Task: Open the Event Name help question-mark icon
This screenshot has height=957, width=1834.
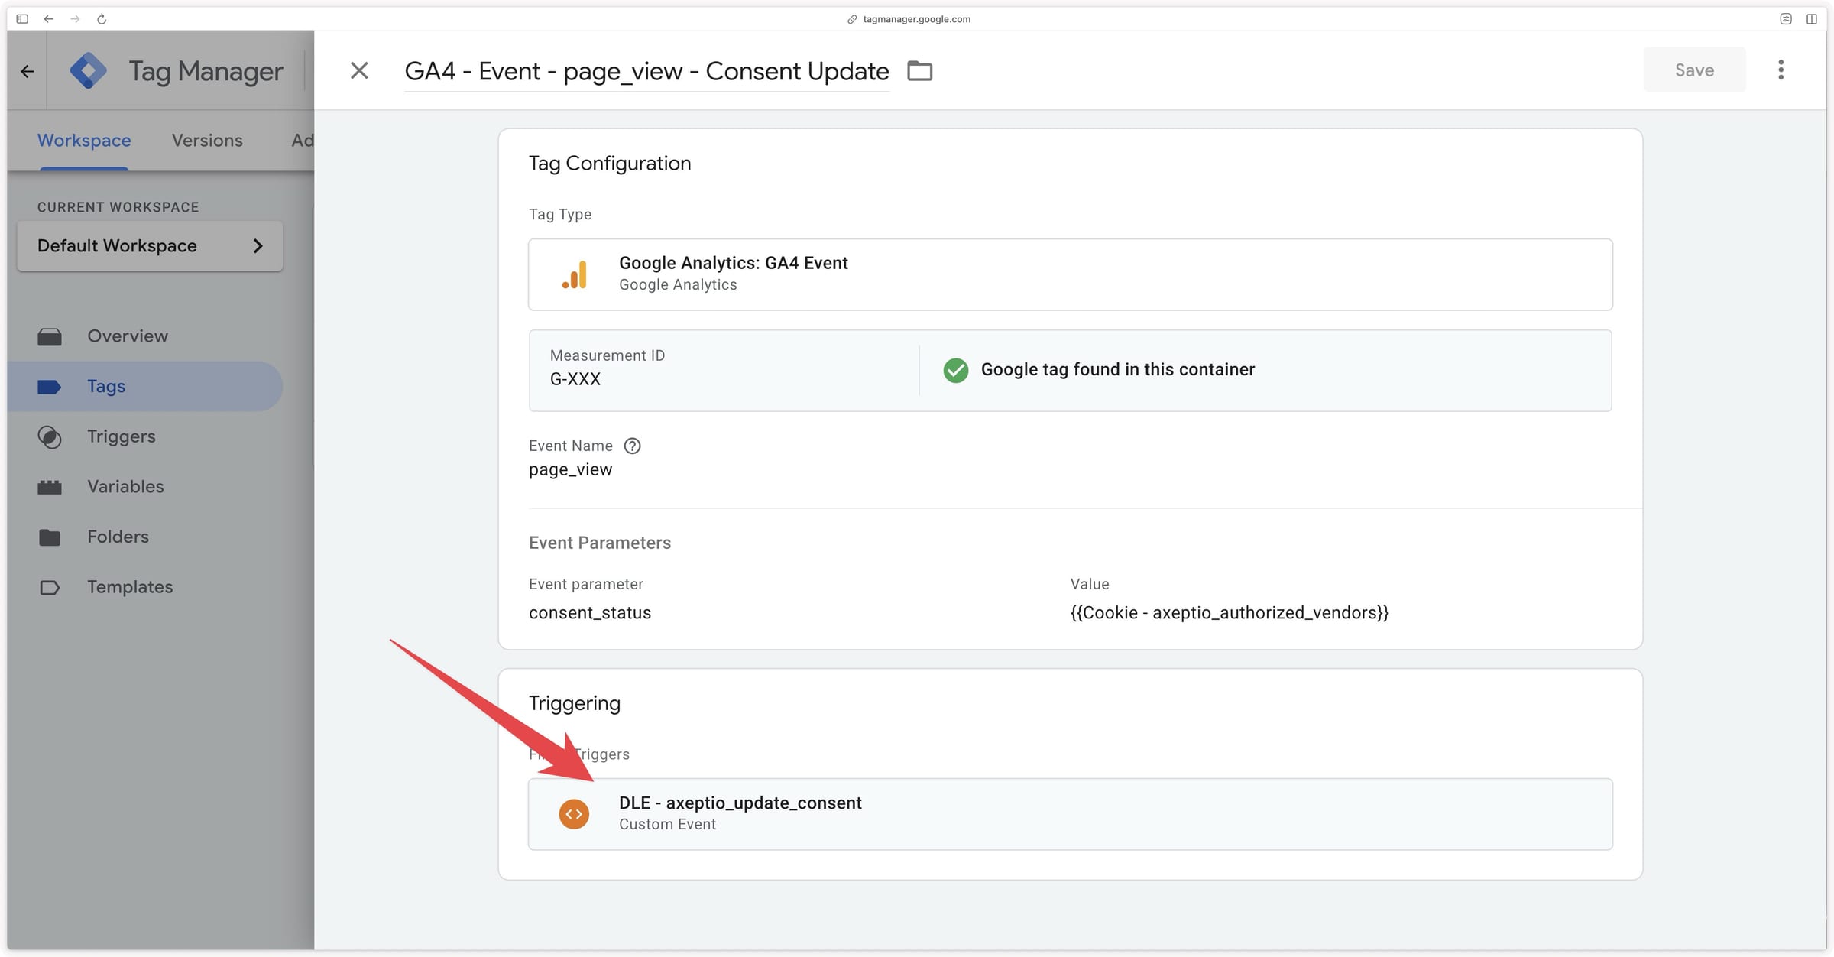Action: pos(632,446)
